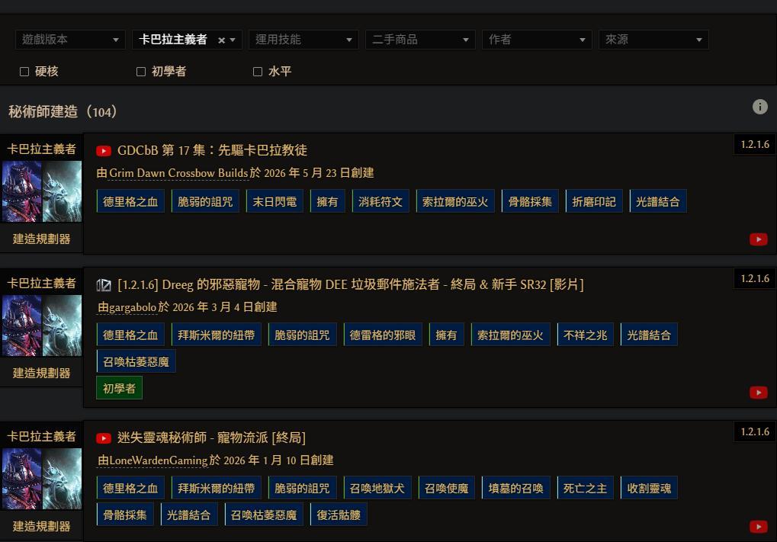Click the 末日閃電 skill tag
Image resolution: width=777 pixels, height=542 pixels.
click(x=275, y=202)
